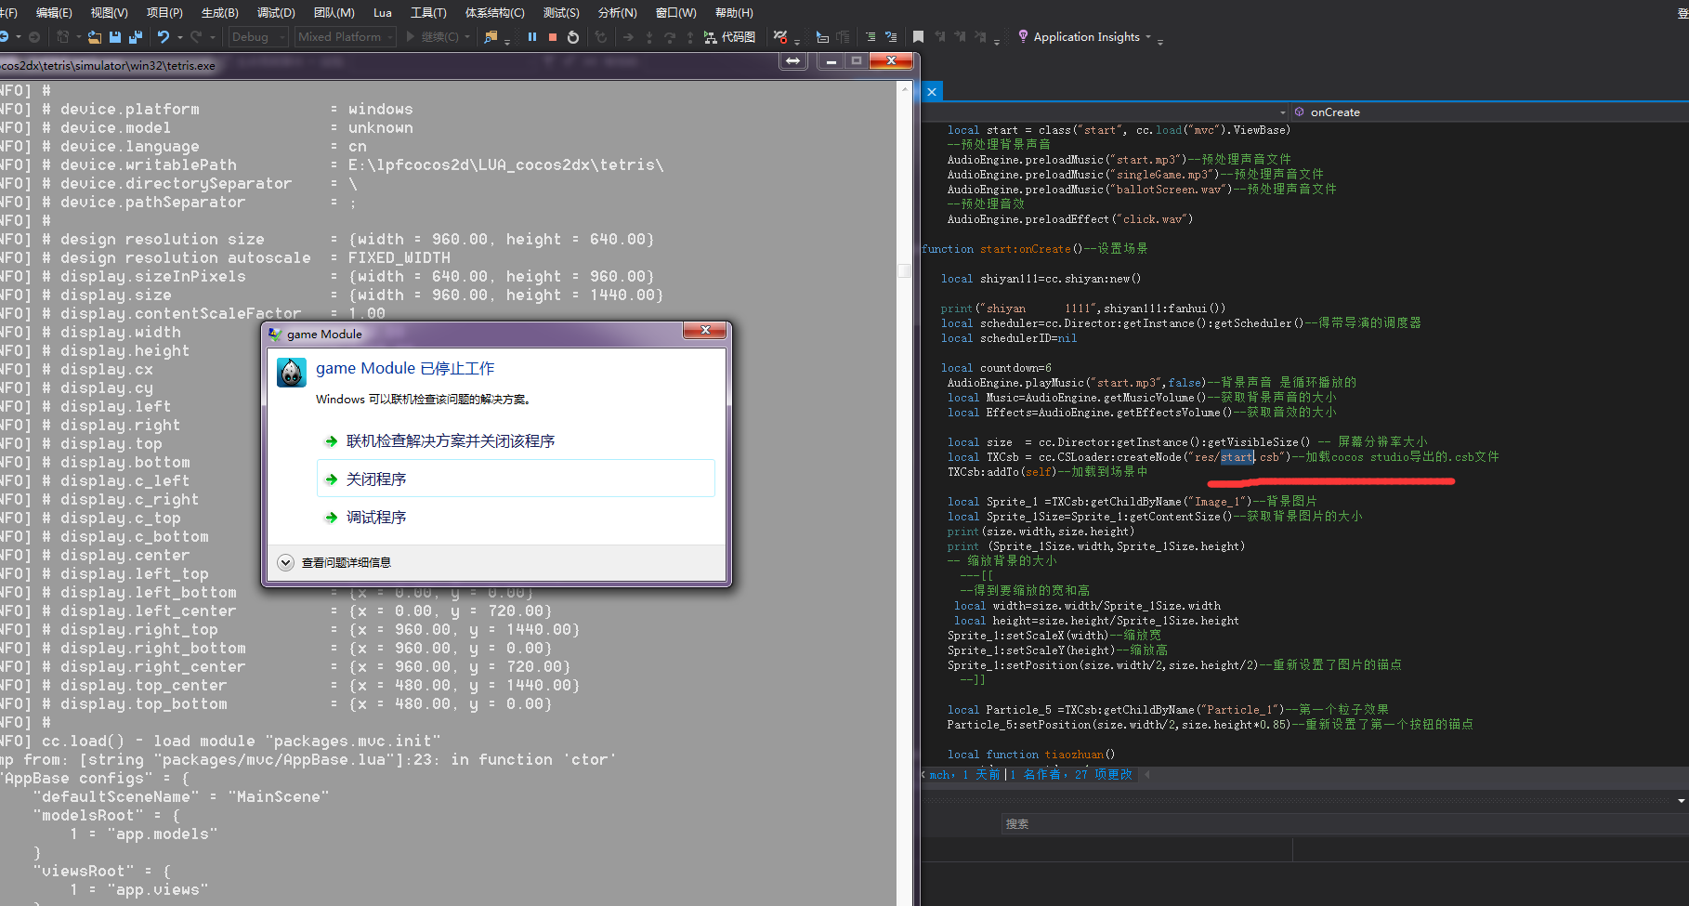This screenshot has width=1689, height=906.
Task: Open the 代码图 code map tool
Action: [x=729, y=37]
